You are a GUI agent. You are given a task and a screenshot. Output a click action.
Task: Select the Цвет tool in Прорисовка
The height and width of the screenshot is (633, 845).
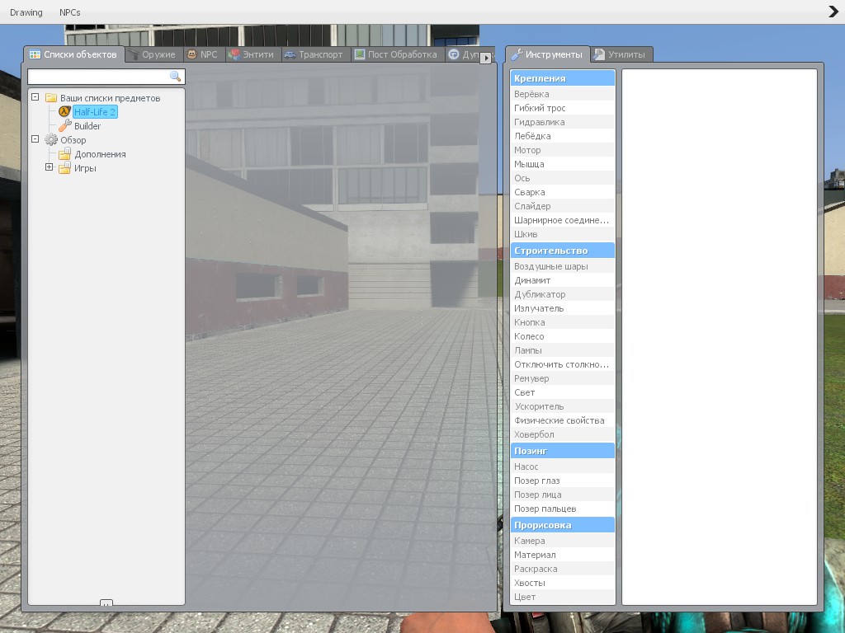[x=525, y=597]
